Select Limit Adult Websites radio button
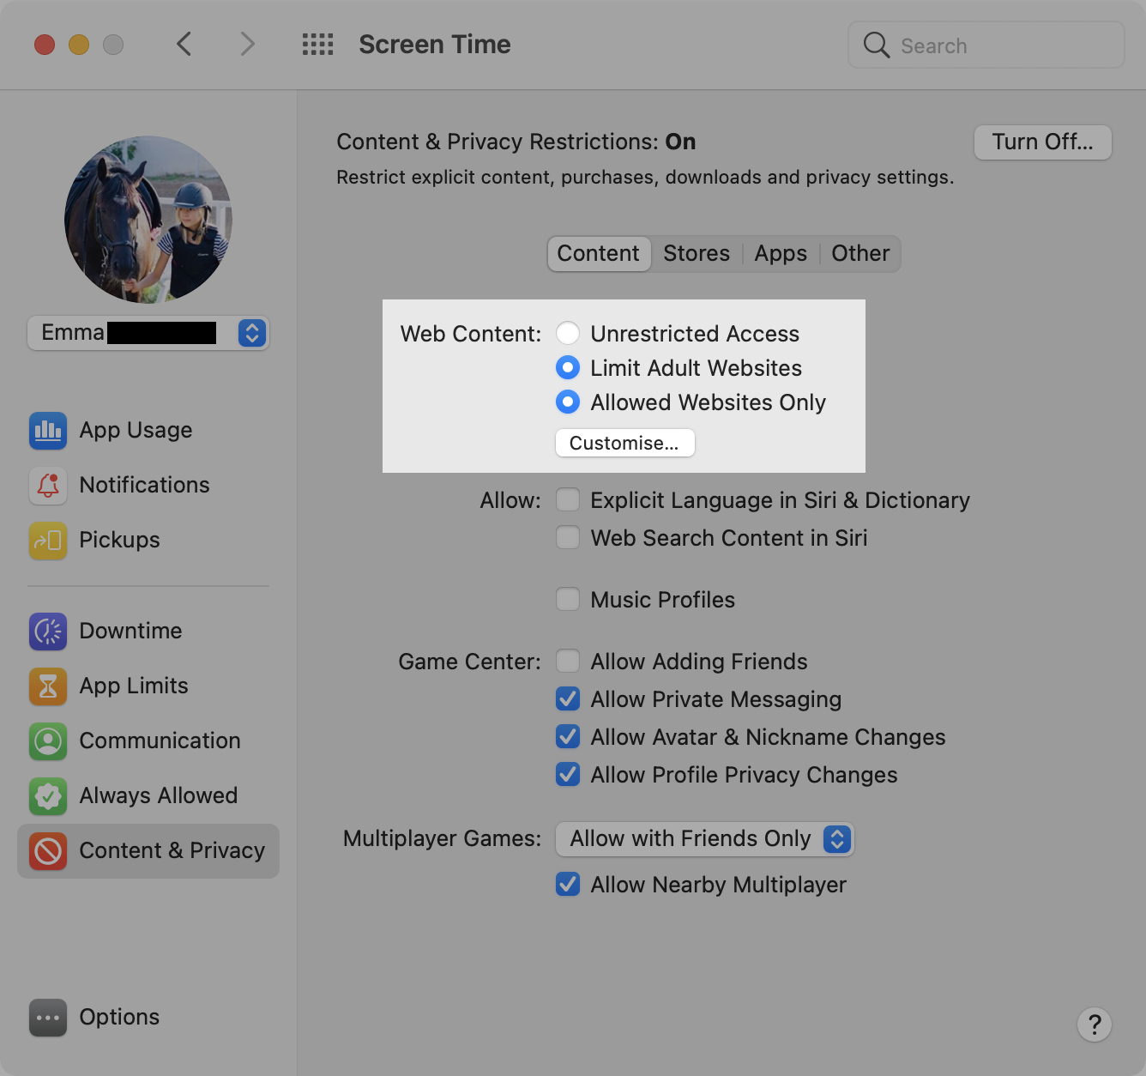This screenshot has width=1146, height=1076. pos(568,367)
